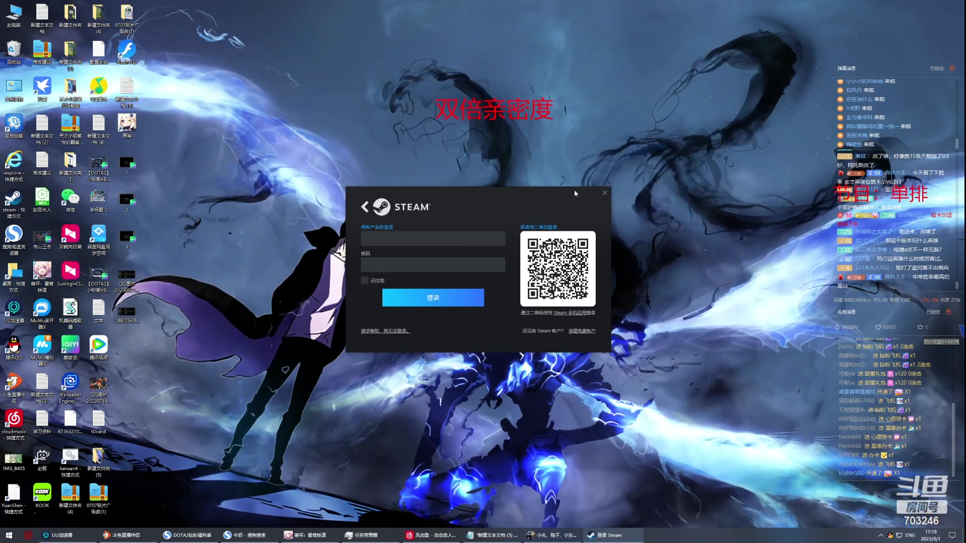Select the IMG_8405 image thumbnail
The width and height of the screenshot is (966, 543).
14,461
